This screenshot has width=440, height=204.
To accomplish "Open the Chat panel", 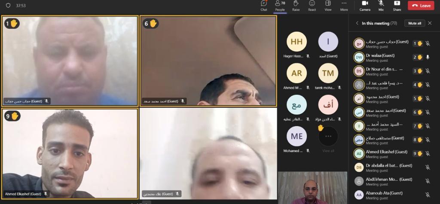I will (x=264, y=5).
